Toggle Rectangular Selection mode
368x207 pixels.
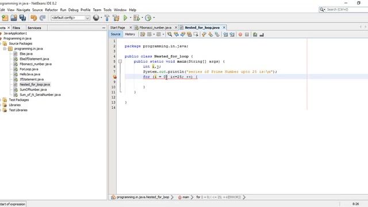[195, 34]
